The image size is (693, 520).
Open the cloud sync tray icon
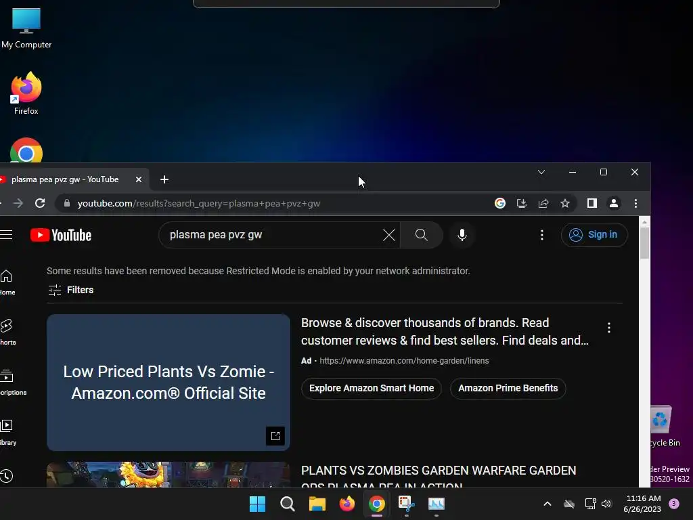[568, 504]
